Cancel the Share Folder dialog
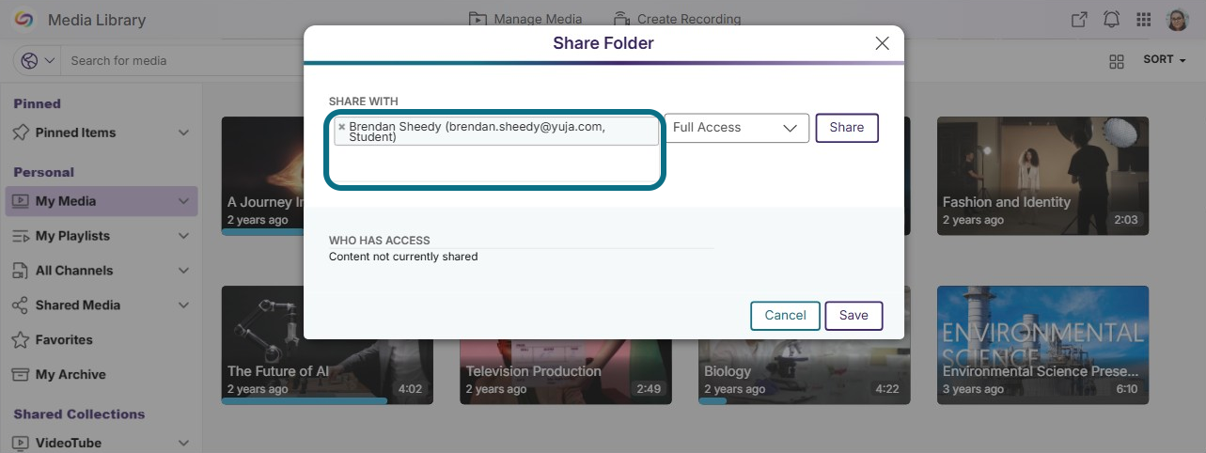1206x453 pixels. click(x=785, y=316)
